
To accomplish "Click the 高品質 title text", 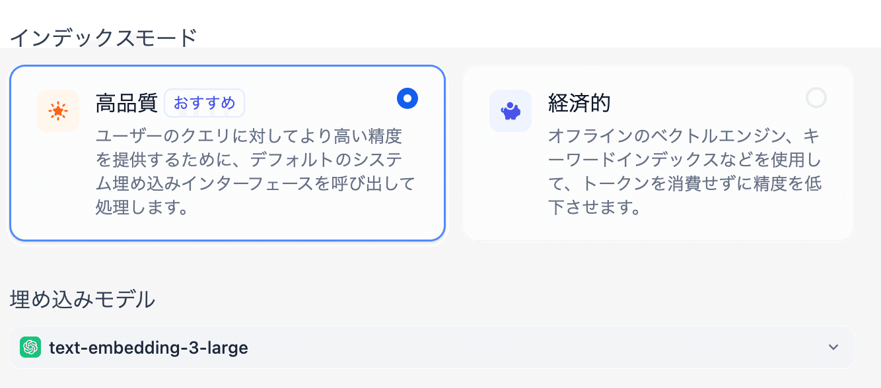I will (127, 103).
